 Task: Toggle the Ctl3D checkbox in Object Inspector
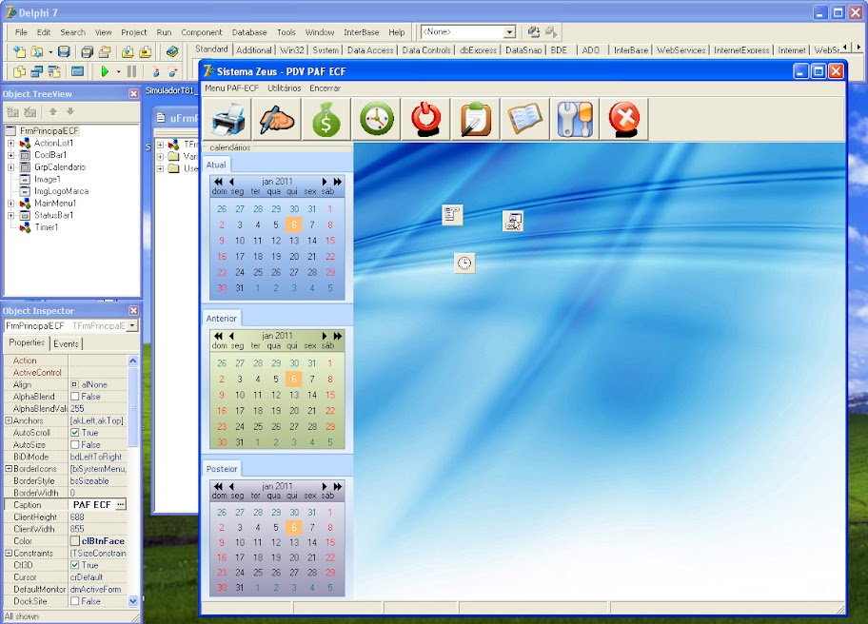pos(75,565)
